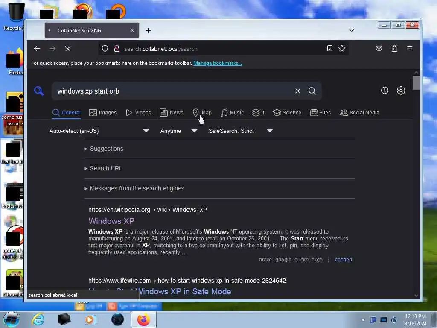Click the lifewire.com result URL

[187, 281]
